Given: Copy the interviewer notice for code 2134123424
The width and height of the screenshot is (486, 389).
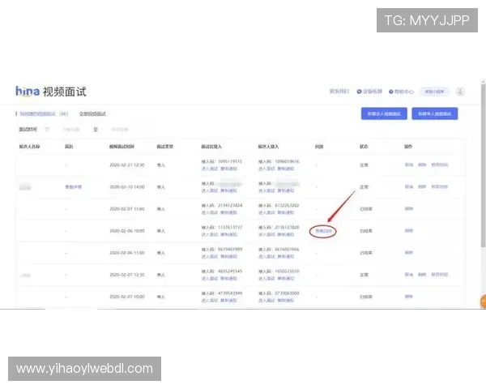Looking at the screenshot, I should tap(228, 212).
